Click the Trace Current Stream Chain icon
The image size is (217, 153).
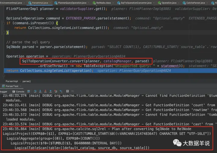point(73,91)
